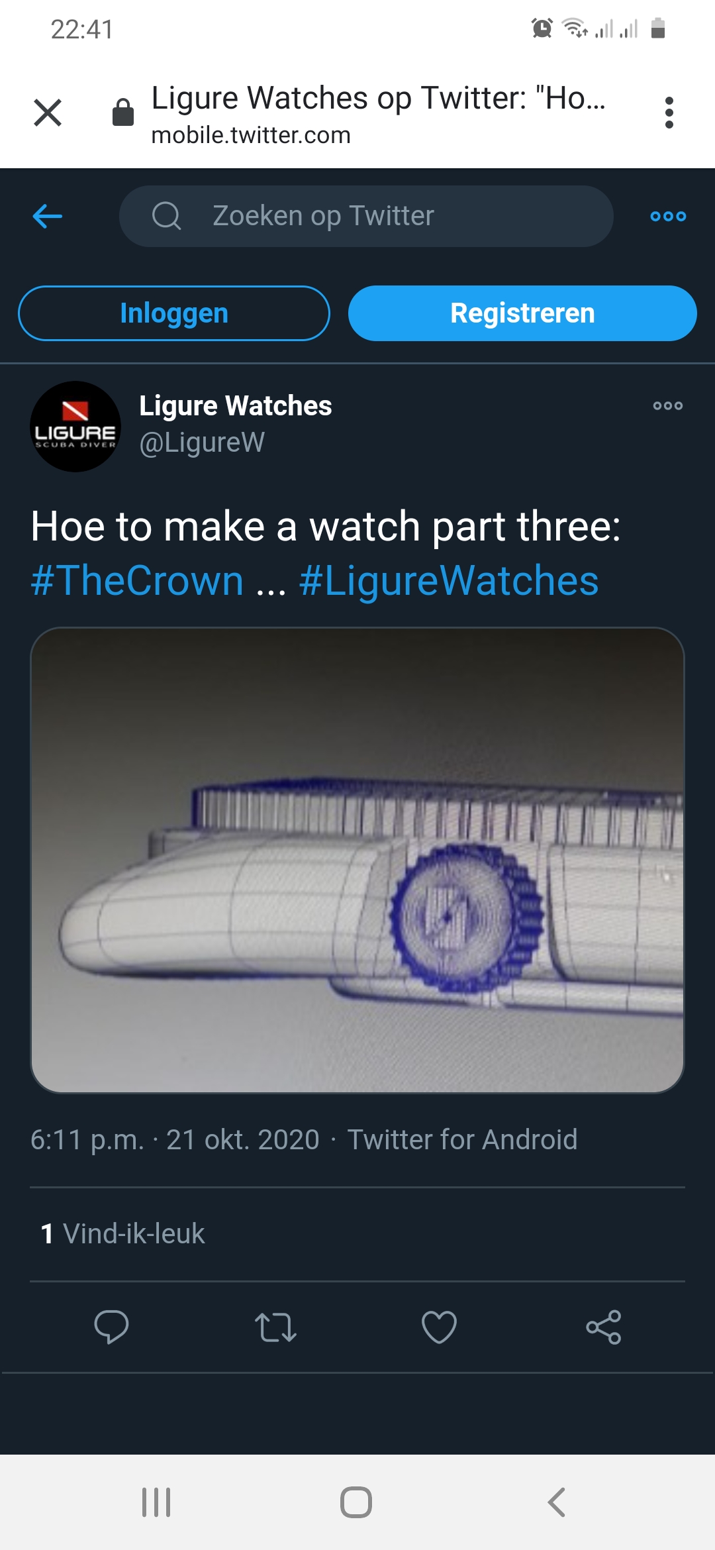Focus the Zoeken op Twitter search field
Screen dimensions: 715x1550
(x=366, y=216)
